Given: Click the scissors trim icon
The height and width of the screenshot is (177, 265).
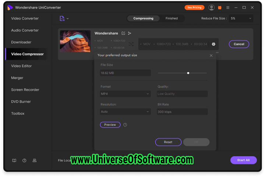Looking at the screenshot, I should click(130, 33).
